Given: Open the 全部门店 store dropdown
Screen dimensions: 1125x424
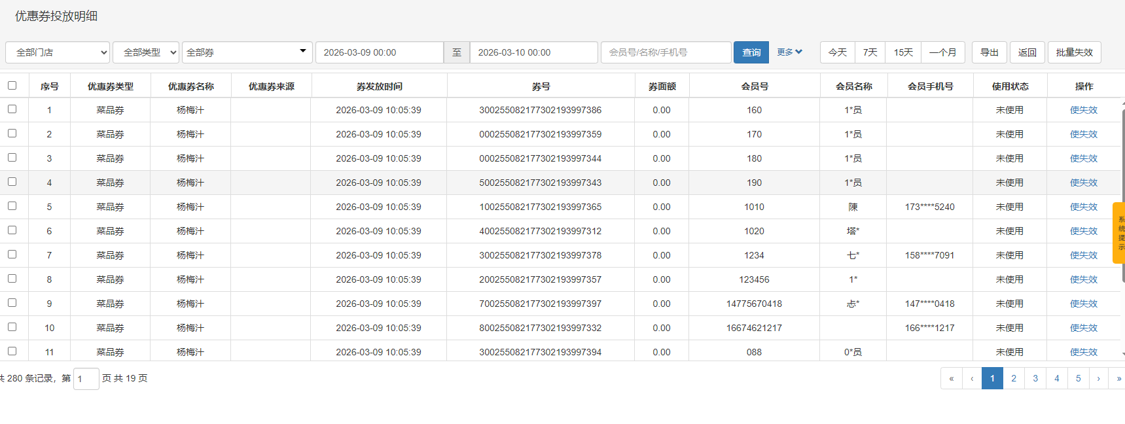Looking at the screenshot, I should click(58, 52).
